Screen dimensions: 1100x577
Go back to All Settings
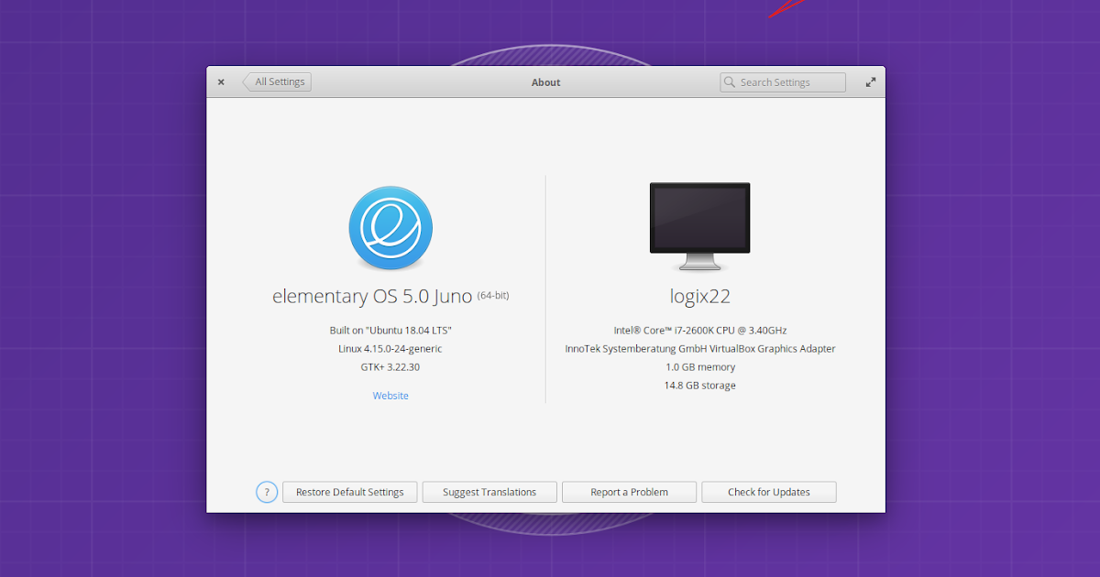tap(278, 82)
